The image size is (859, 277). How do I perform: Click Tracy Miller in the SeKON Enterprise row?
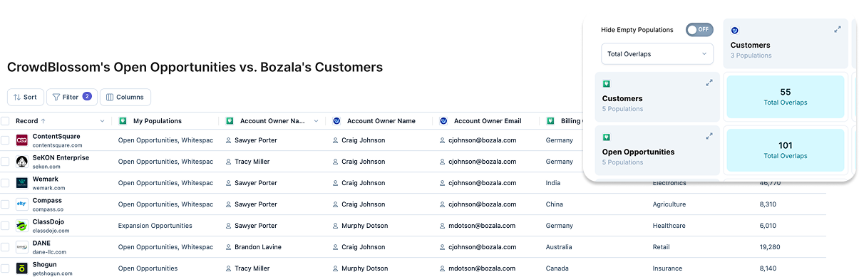point(252,162)
